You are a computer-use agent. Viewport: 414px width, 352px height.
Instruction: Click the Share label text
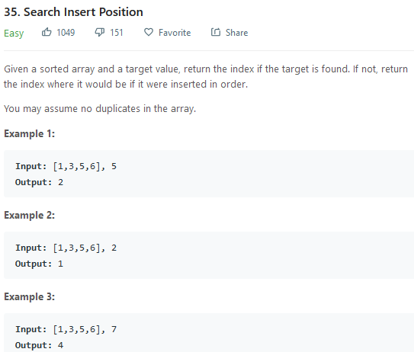236,33
